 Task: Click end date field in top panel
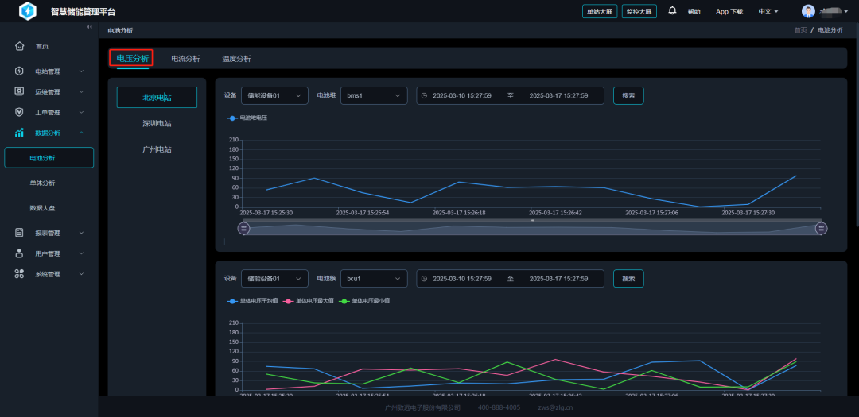click(x=559, y=96)
